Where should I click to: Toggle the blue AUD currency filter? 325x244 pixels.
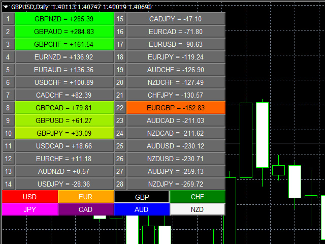pyautogui.click(x=142, y=209)
